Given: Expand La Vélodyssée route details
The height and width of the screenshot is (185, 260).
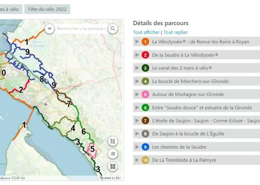Looking at the screenshot, I should pyautogui.click(x=137, y=42).
